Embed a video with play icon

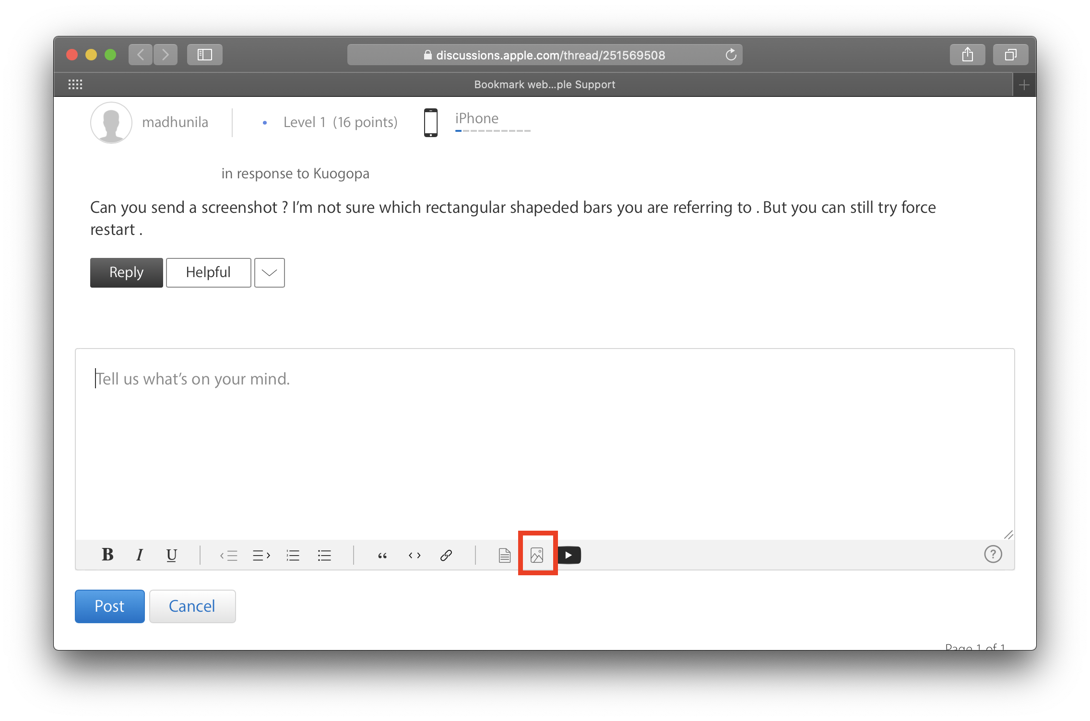[x=569, y=555]
